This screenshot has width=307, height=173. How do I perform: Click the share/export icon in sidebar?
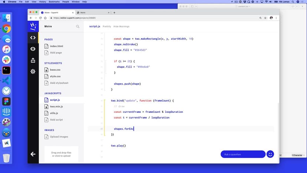33,60
